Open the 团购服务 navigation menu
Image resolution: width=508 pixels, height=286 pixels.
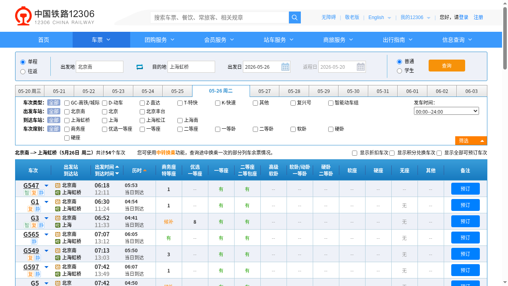pos(160,40)
